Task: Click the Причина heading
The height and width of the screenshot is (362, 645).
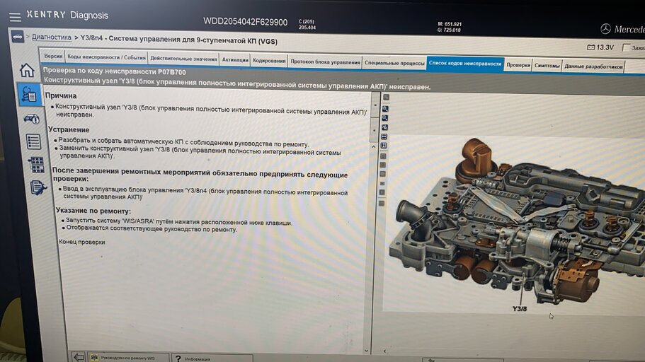Action: tap(61, 95)
